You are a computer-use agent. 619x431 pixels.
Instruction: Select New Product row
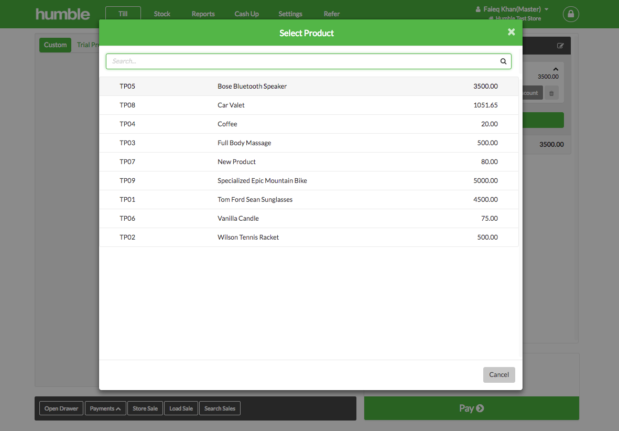(x=309, y=162)
